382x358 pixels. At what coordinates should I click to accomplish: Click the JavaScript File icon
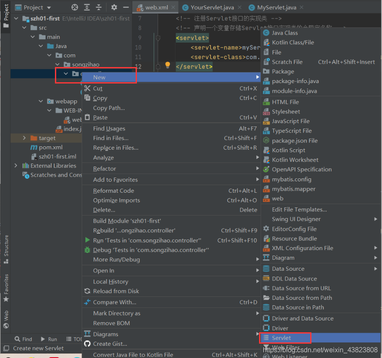point(266,121)
